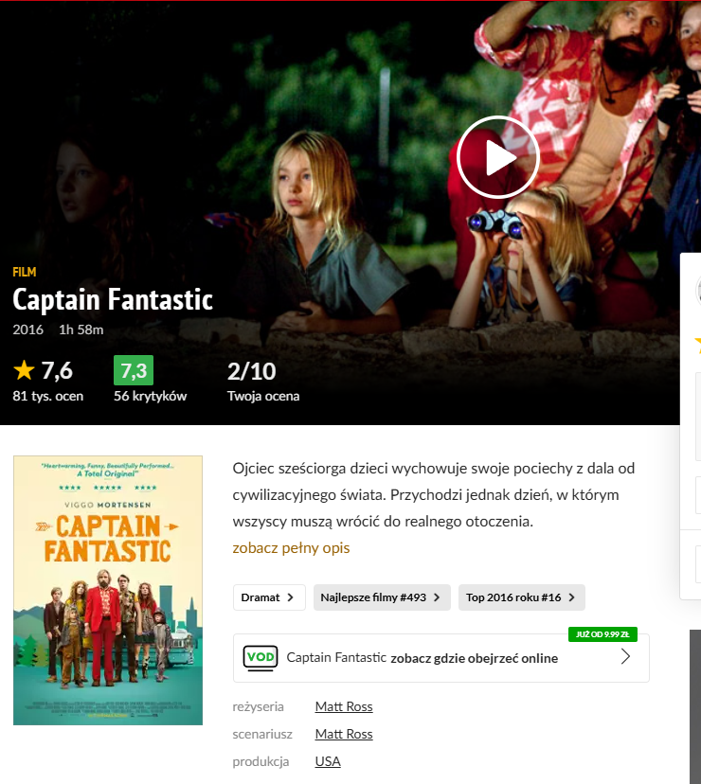Click the chevron on Najlepsze filmy #493

click(437, 597)
